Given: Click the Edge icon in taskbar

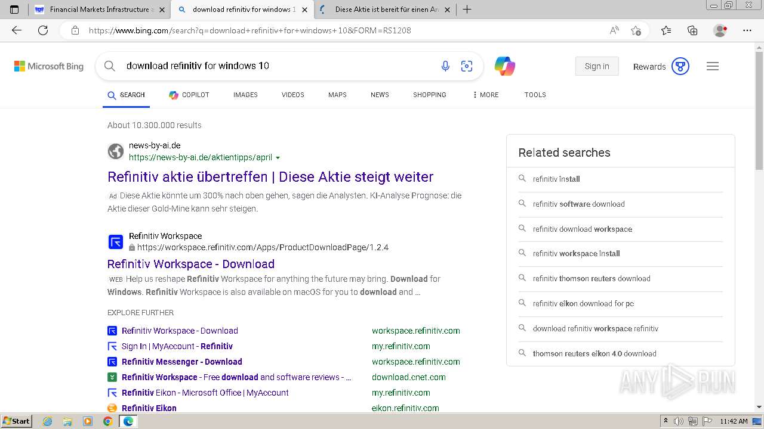Looking at the screenshot, I should point(128,421).
